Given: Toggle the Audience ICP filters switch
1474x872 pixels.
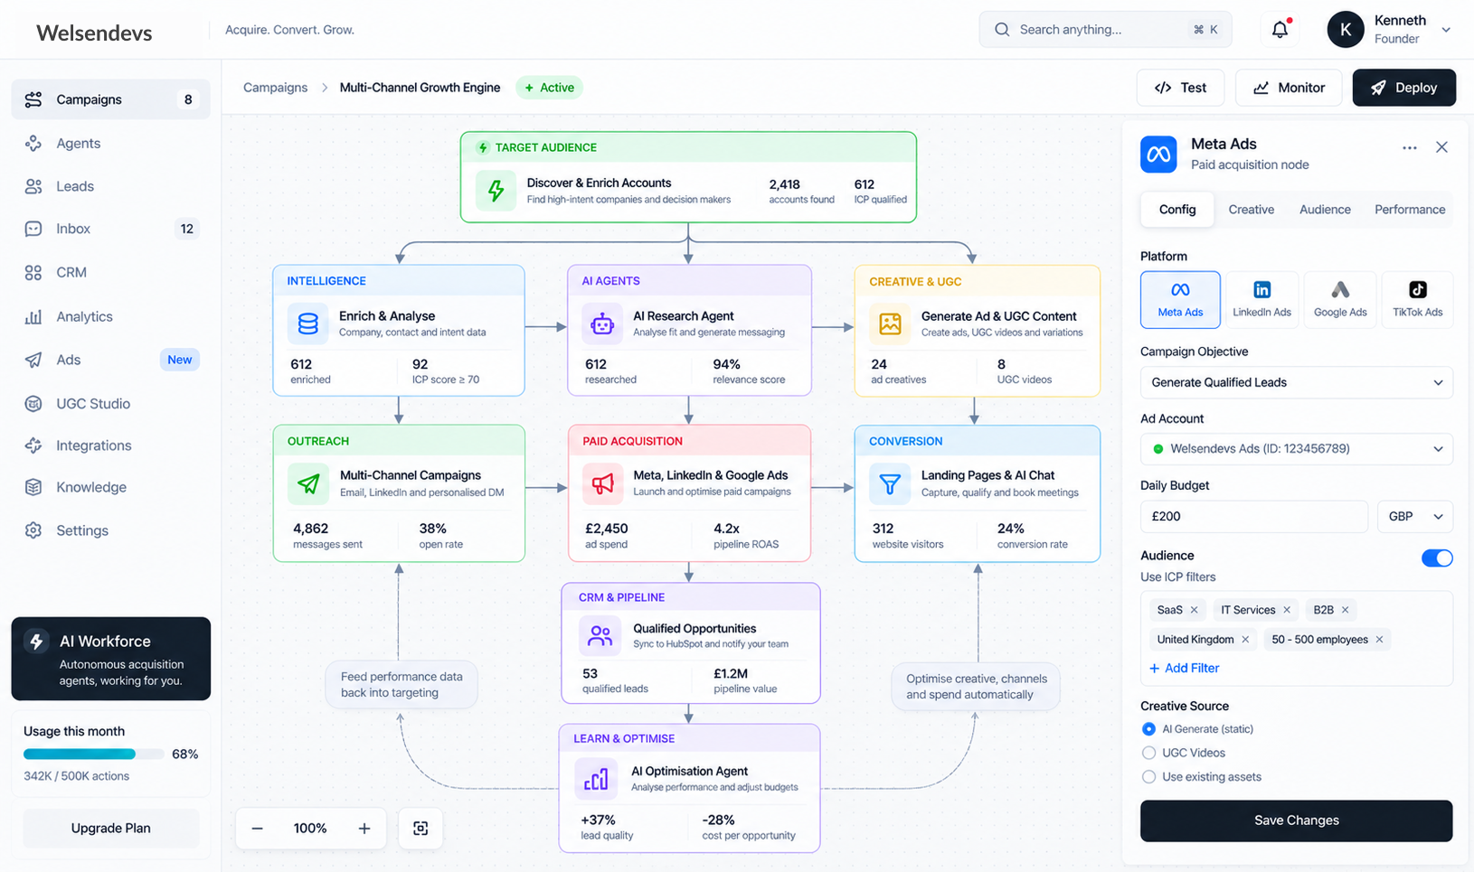Looking at the screenshot, I should (1437, 558).
